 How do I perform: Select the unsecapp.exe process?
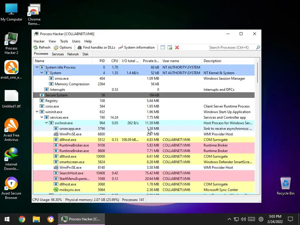point(144,129)
